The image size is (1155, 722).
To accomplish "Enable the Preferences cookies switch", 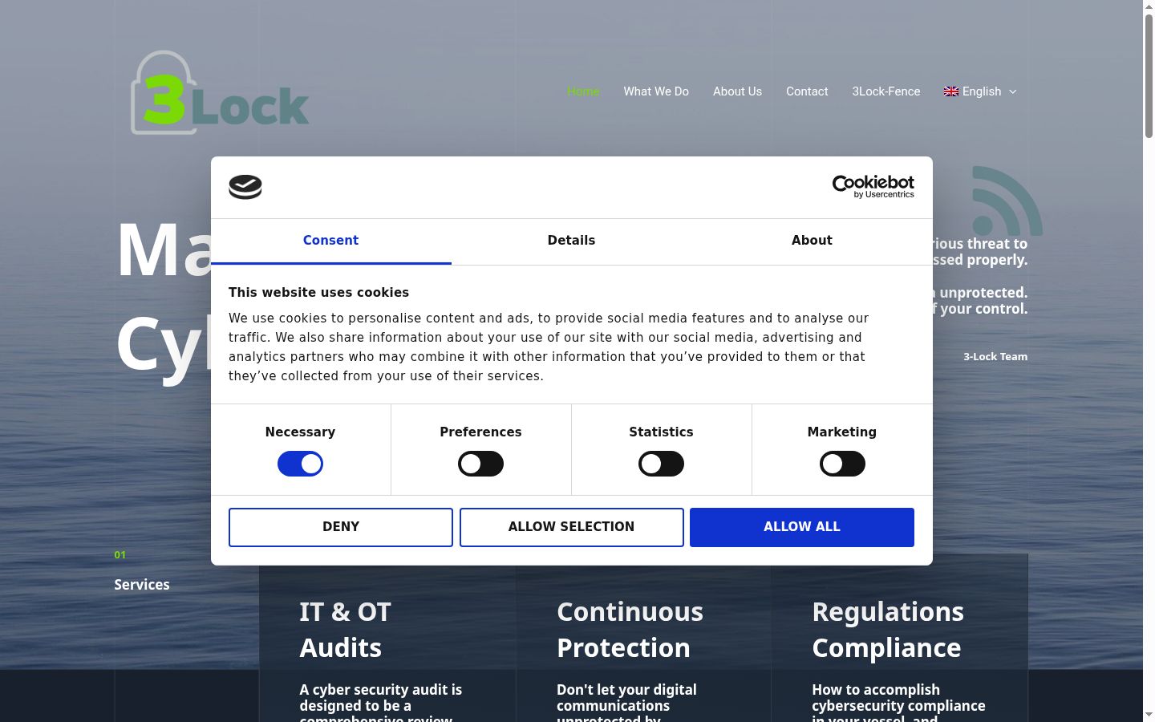I will [480, 464].
